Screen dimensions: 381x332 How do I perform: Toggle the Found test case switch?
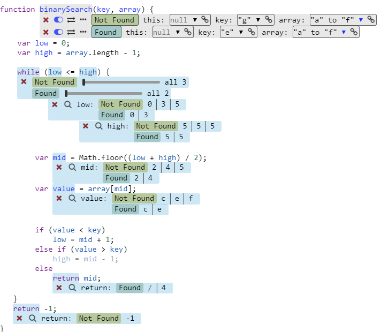tap(58, 32)
